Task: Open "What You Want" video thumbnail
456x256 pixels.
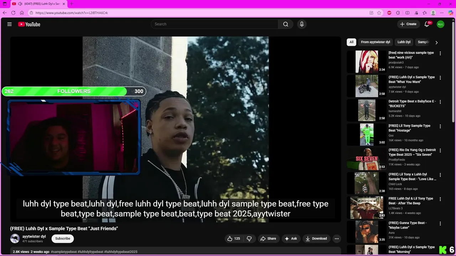Action: click(367, 86)
